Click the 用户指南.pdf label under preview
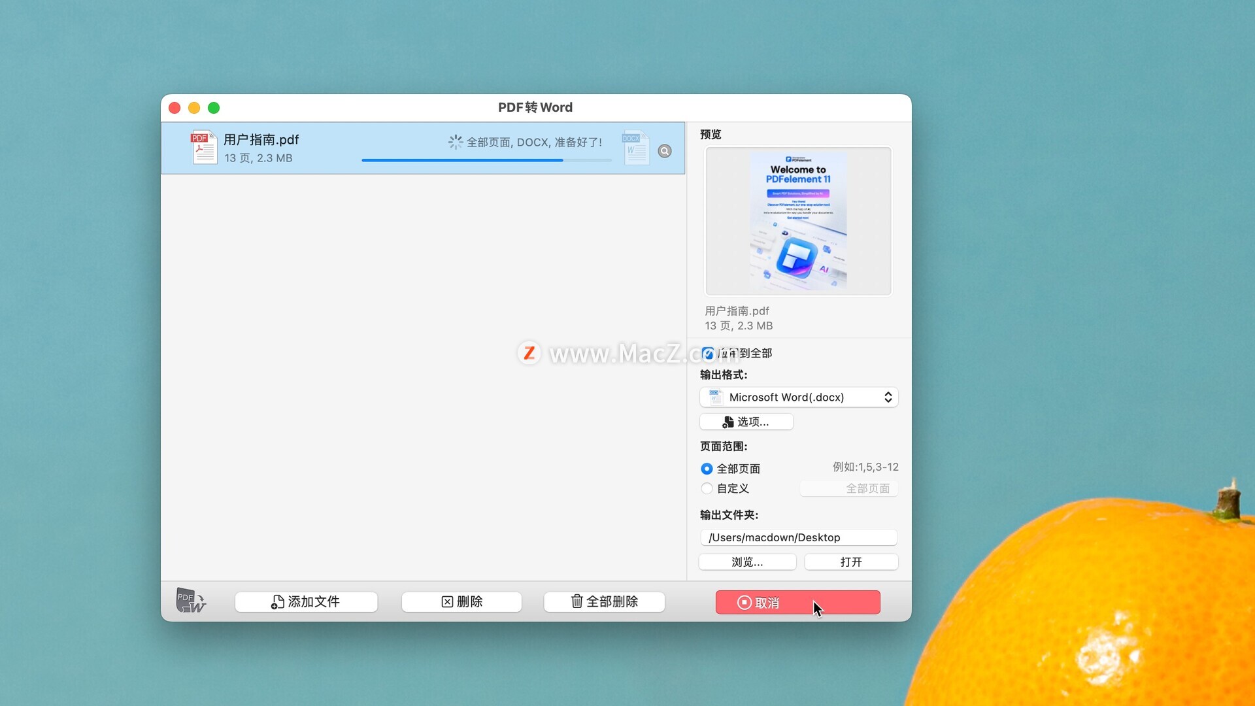Image resolution: width=1255 pixels, height=706 pixels. (737, 311)
